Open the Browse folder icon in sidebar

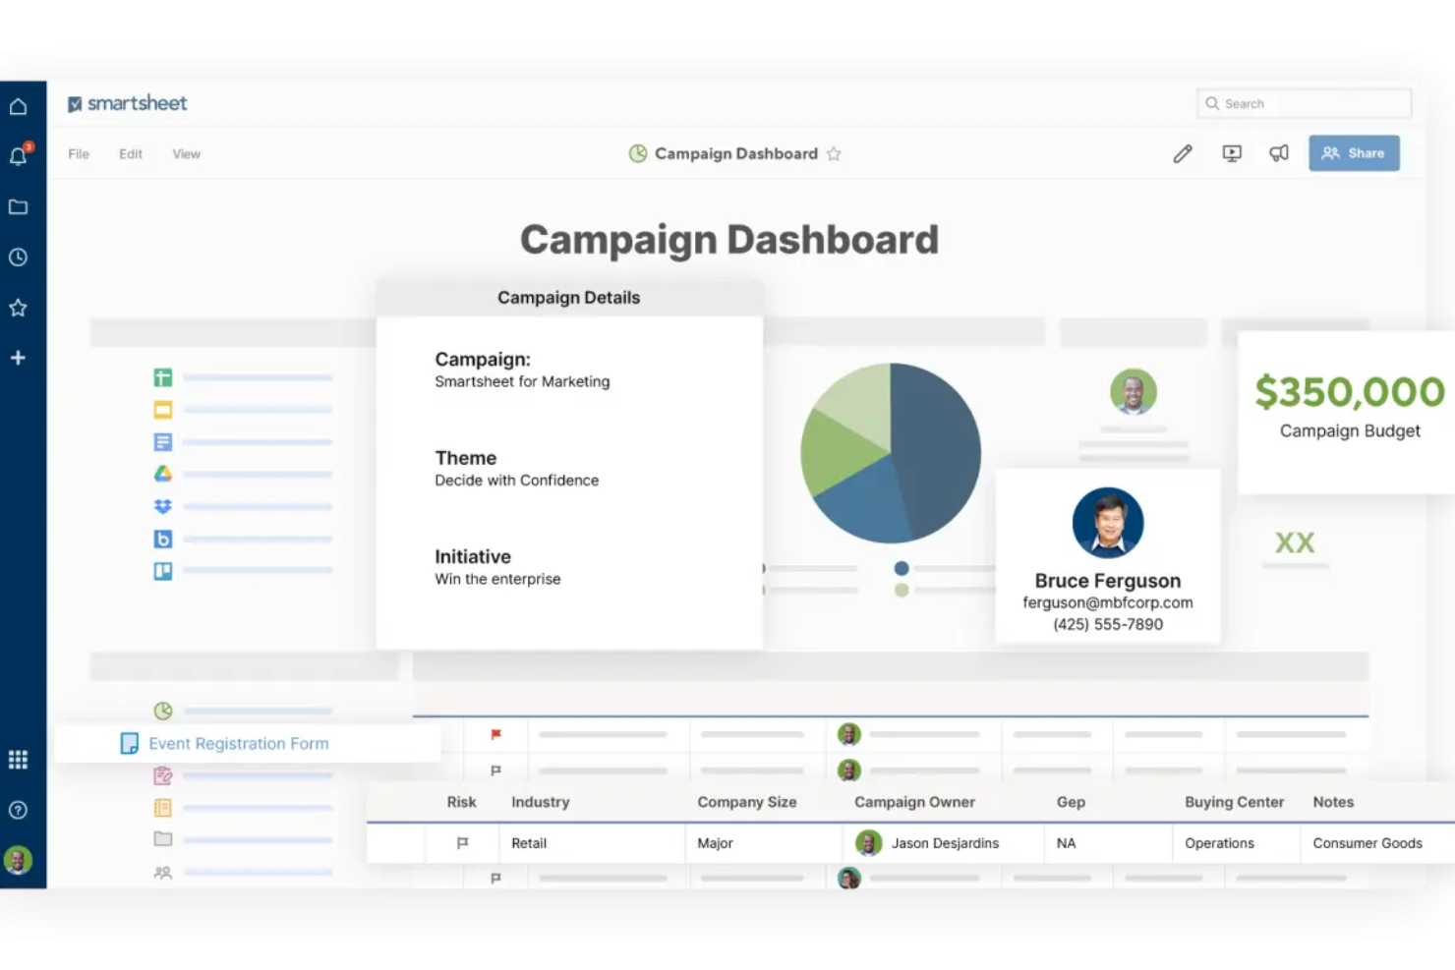(x=18, y=207)
